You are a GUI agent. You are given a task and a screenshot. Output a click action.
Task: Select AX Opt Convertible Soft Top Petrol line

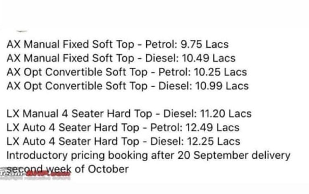tap(127, 72)
